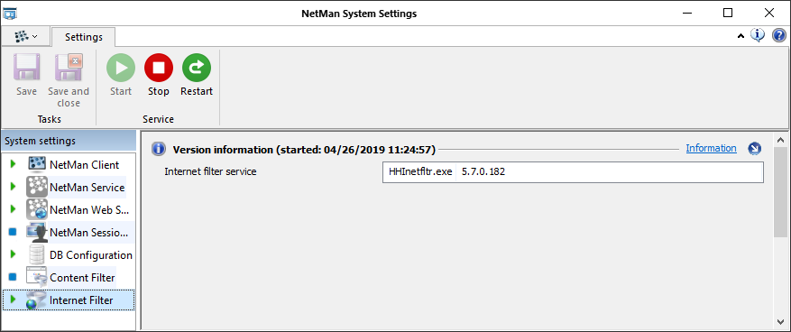Expand the DB Configuration green arrow
The height and width of the screenshot is (332, 791).
tap(14, 254)
